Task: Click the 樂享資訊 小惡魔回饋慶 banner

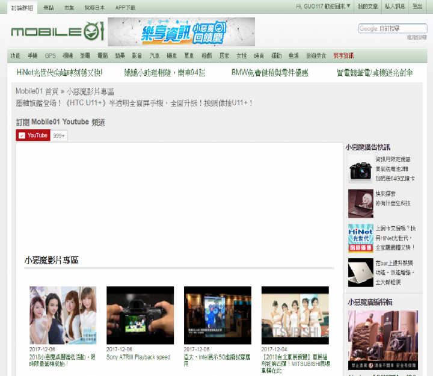Action: click(x=182, y=32)
